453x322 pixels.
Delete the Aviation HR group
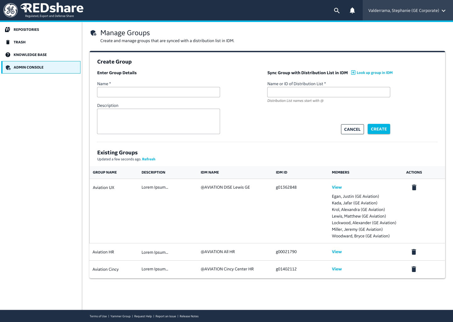coord(414,252)
